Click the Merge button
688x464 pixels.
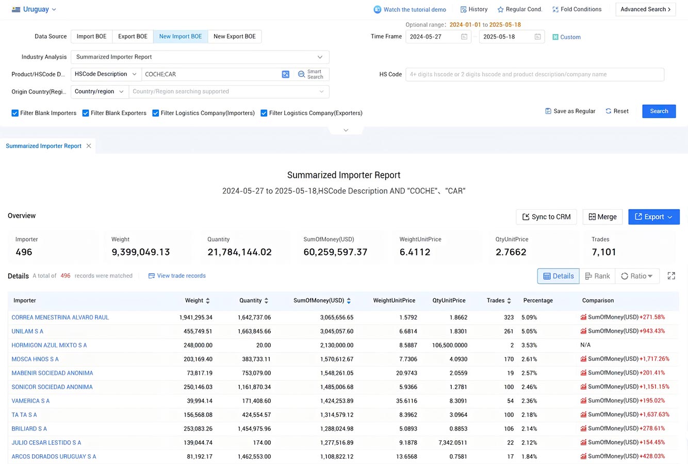click(602, 217)
